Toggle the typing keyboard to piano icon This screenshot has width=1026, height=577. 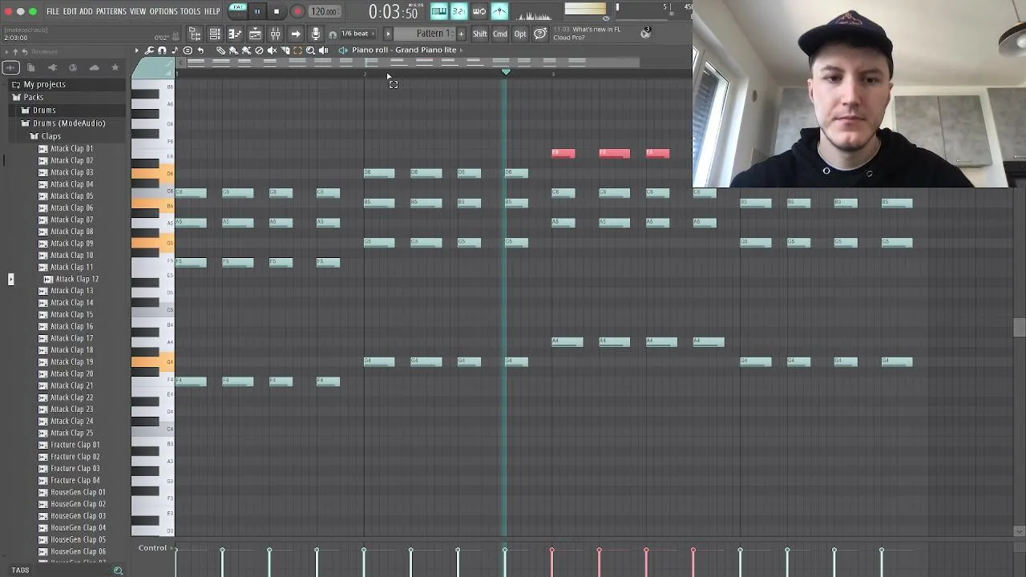click(438, 11)
